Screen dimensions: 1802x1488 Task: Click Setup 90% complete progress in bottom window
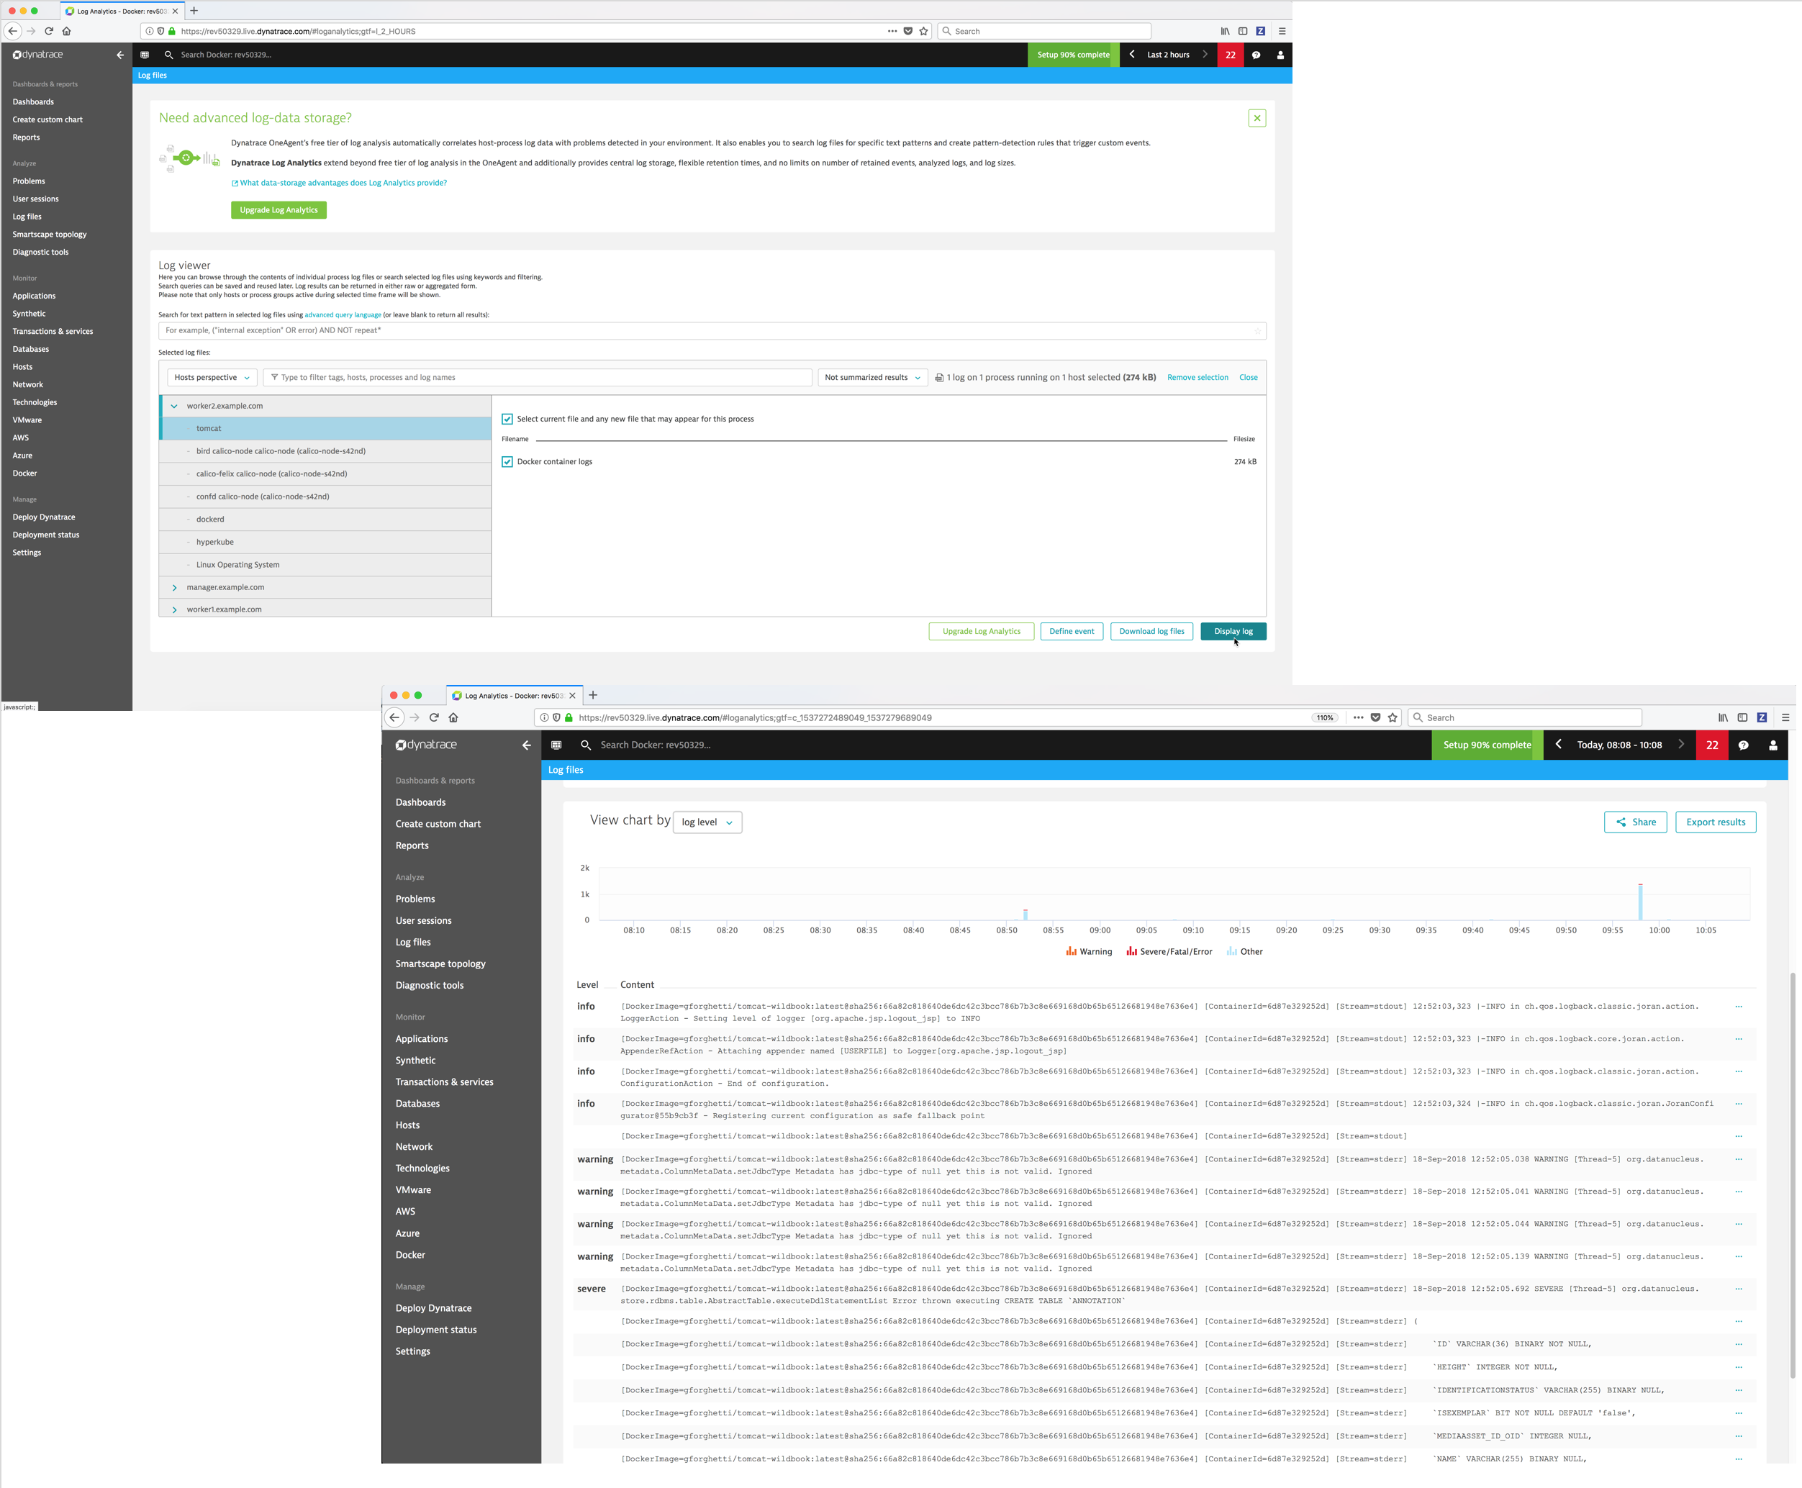tap(1488, 745)
